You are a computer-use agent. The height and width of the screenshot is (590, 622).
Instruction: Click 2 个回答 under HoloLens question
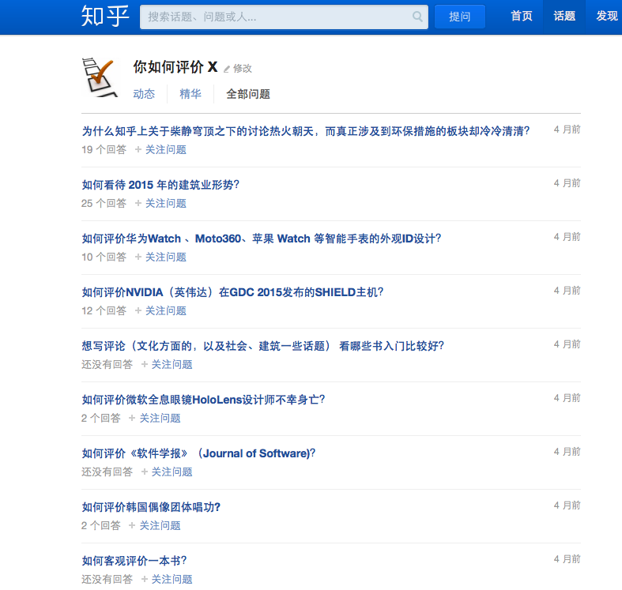100,419
